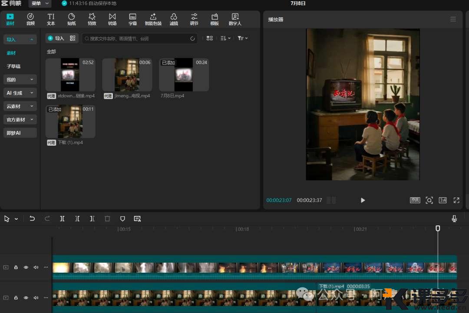469x313 pixels.
Task: Open the media filter dropdown
Action: 243,38
